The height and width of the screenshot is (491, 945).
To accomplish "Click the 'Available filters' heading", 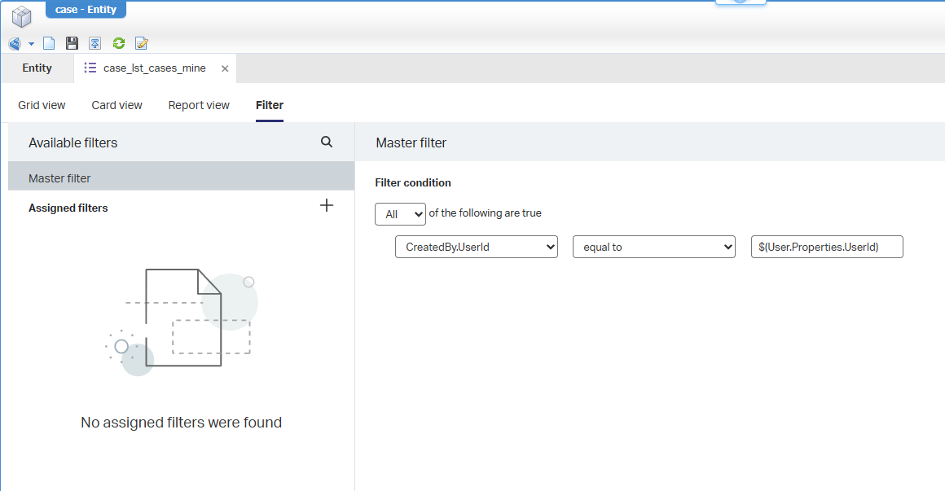I will pos(73,142).
